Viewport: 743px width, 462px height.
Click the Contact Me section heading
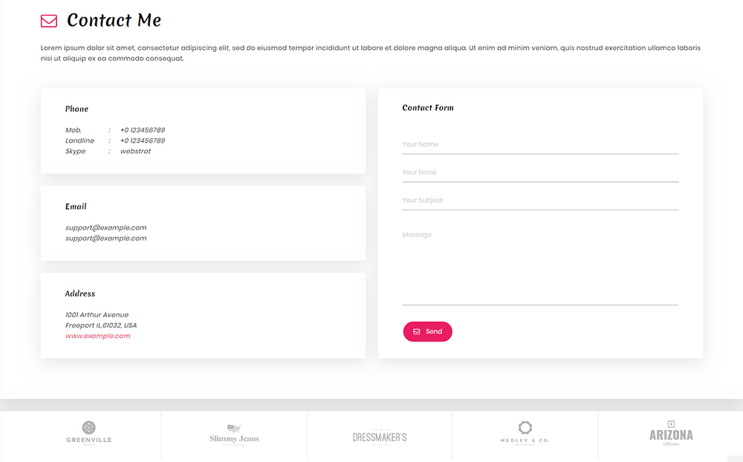(114, 20)
